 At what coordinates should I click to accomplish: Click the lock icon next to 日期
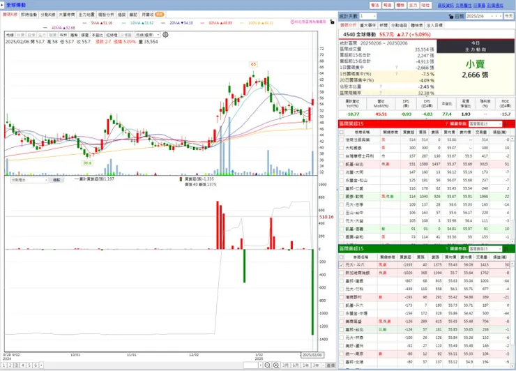(x=451, y=16)
